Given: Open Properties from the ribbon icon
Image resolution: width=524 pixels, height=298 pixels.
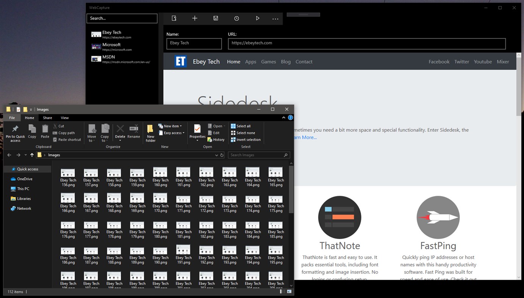Looking at the screenshot, I should (x=197, y=131).
